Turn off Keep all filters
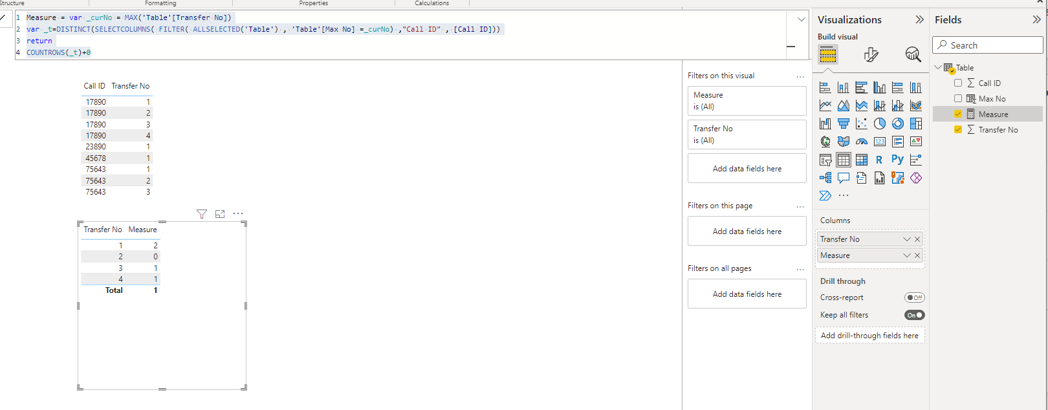Screen dimensions: 1048x410 pos(915,315)
